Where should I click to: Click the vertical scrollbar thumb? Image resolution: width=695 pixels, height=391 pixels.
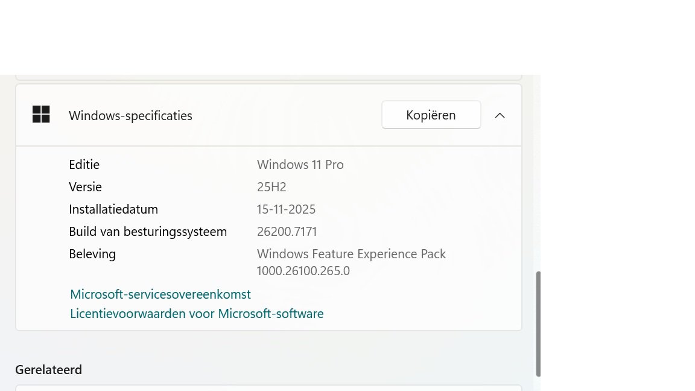pos(538,323)
